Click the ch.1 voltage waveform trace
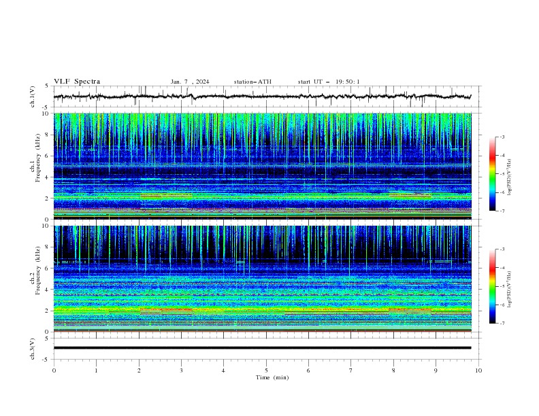The image size is (539, 416). point(262,97)
